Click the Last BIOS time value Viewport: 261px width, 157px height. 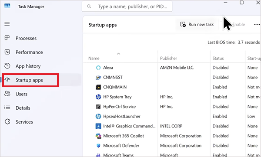tap(249, 43)
